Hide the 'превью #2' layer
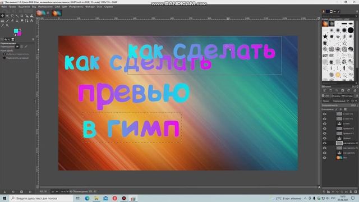This screenshot has height=202, width=359. [324, 128]
